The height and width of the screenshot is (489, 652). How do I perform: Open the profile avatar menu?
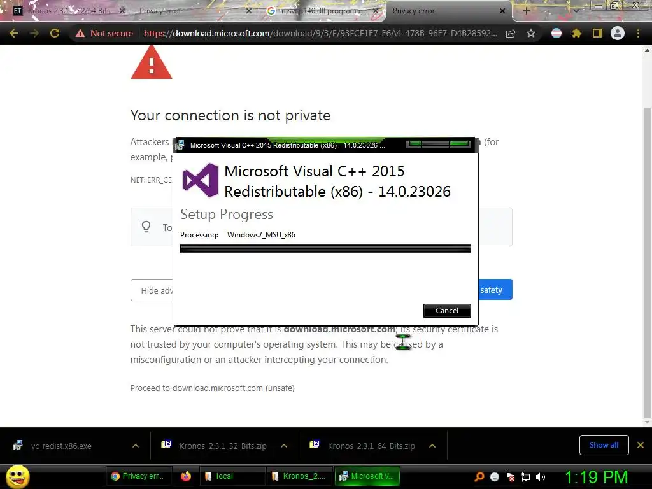[618, 33]
